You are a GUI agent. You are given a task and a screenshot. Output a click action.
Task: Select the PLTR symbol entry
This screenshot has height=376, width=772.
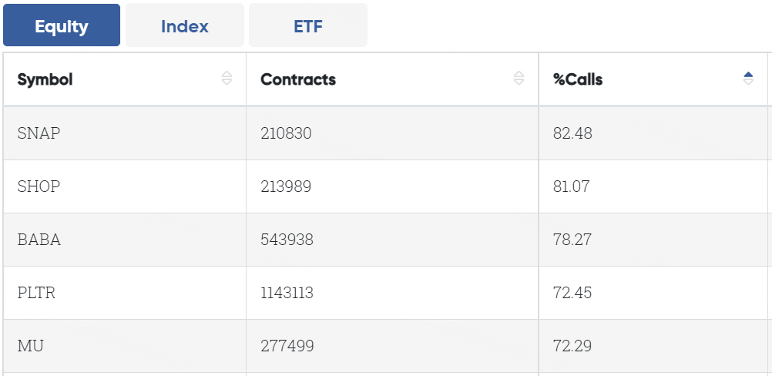pos(37,293)
